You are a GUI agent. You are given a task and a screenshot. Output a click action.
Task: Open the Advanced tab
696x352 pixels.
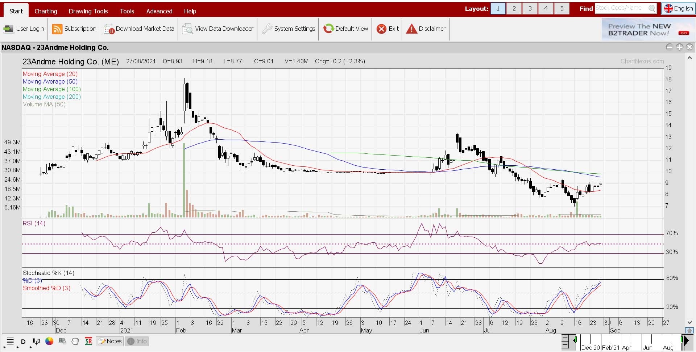[159, 11]
